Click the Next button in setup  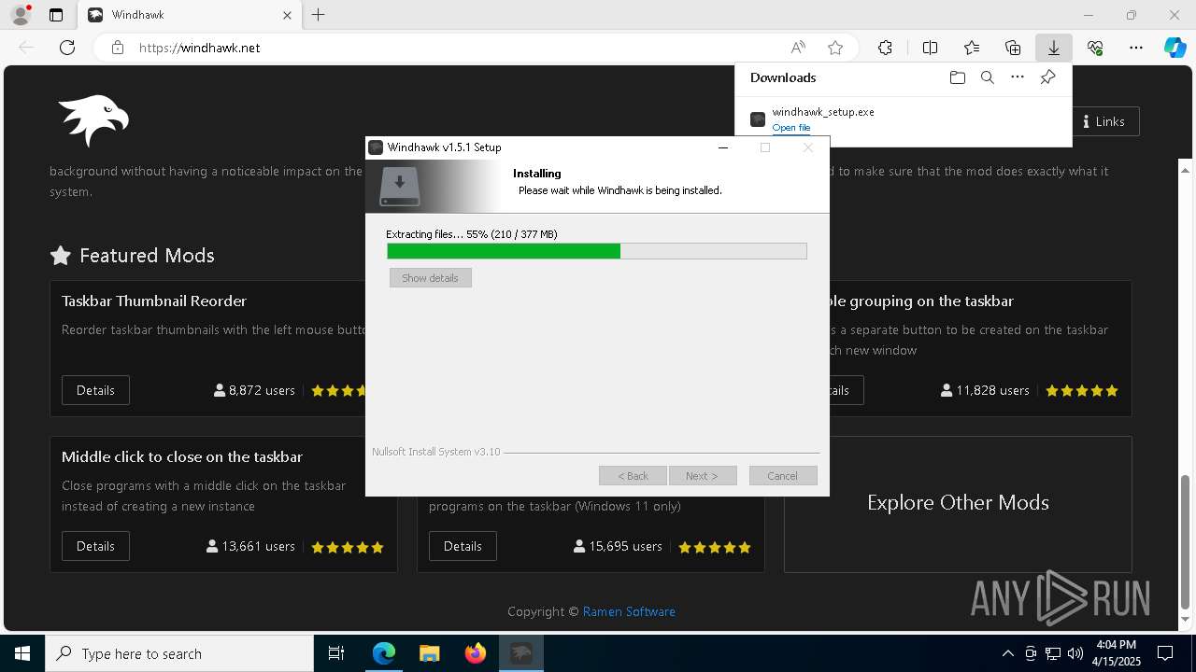(x=703, y=476)
